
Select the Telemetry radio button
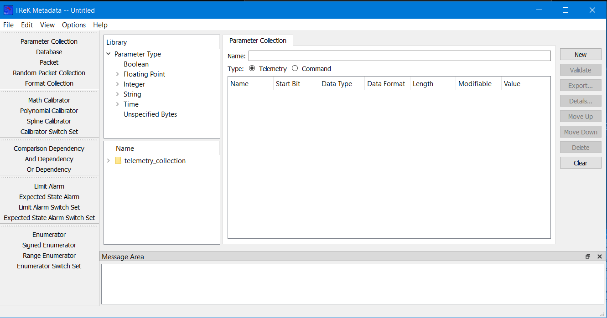(252, 68)
